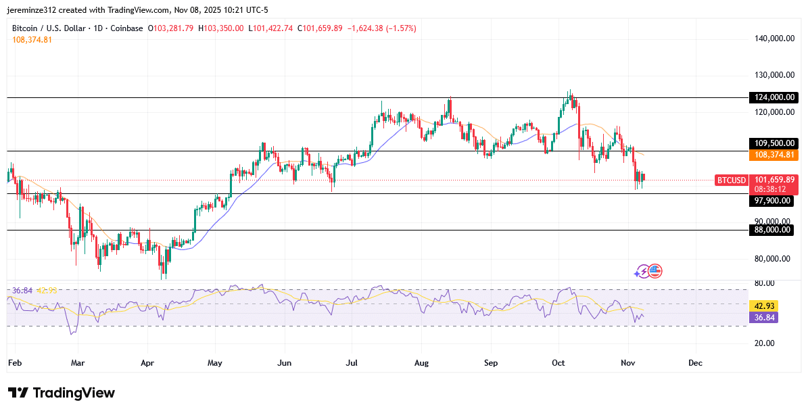Screen dimensions: 808x413
Task: Open the Coinbase exchange selector in the legend
Action: coord(126,28)
